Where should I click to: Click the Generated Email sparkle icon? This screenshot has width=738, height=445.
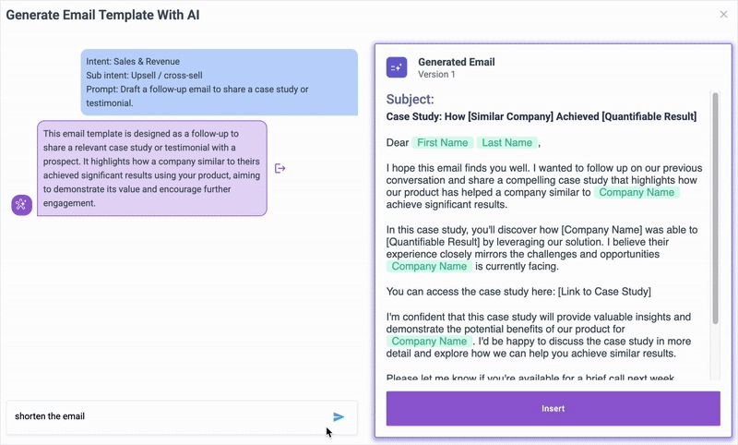click(x=397, y=67)
